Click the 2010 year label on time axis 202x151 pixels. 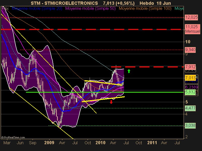tap(100, 143)
